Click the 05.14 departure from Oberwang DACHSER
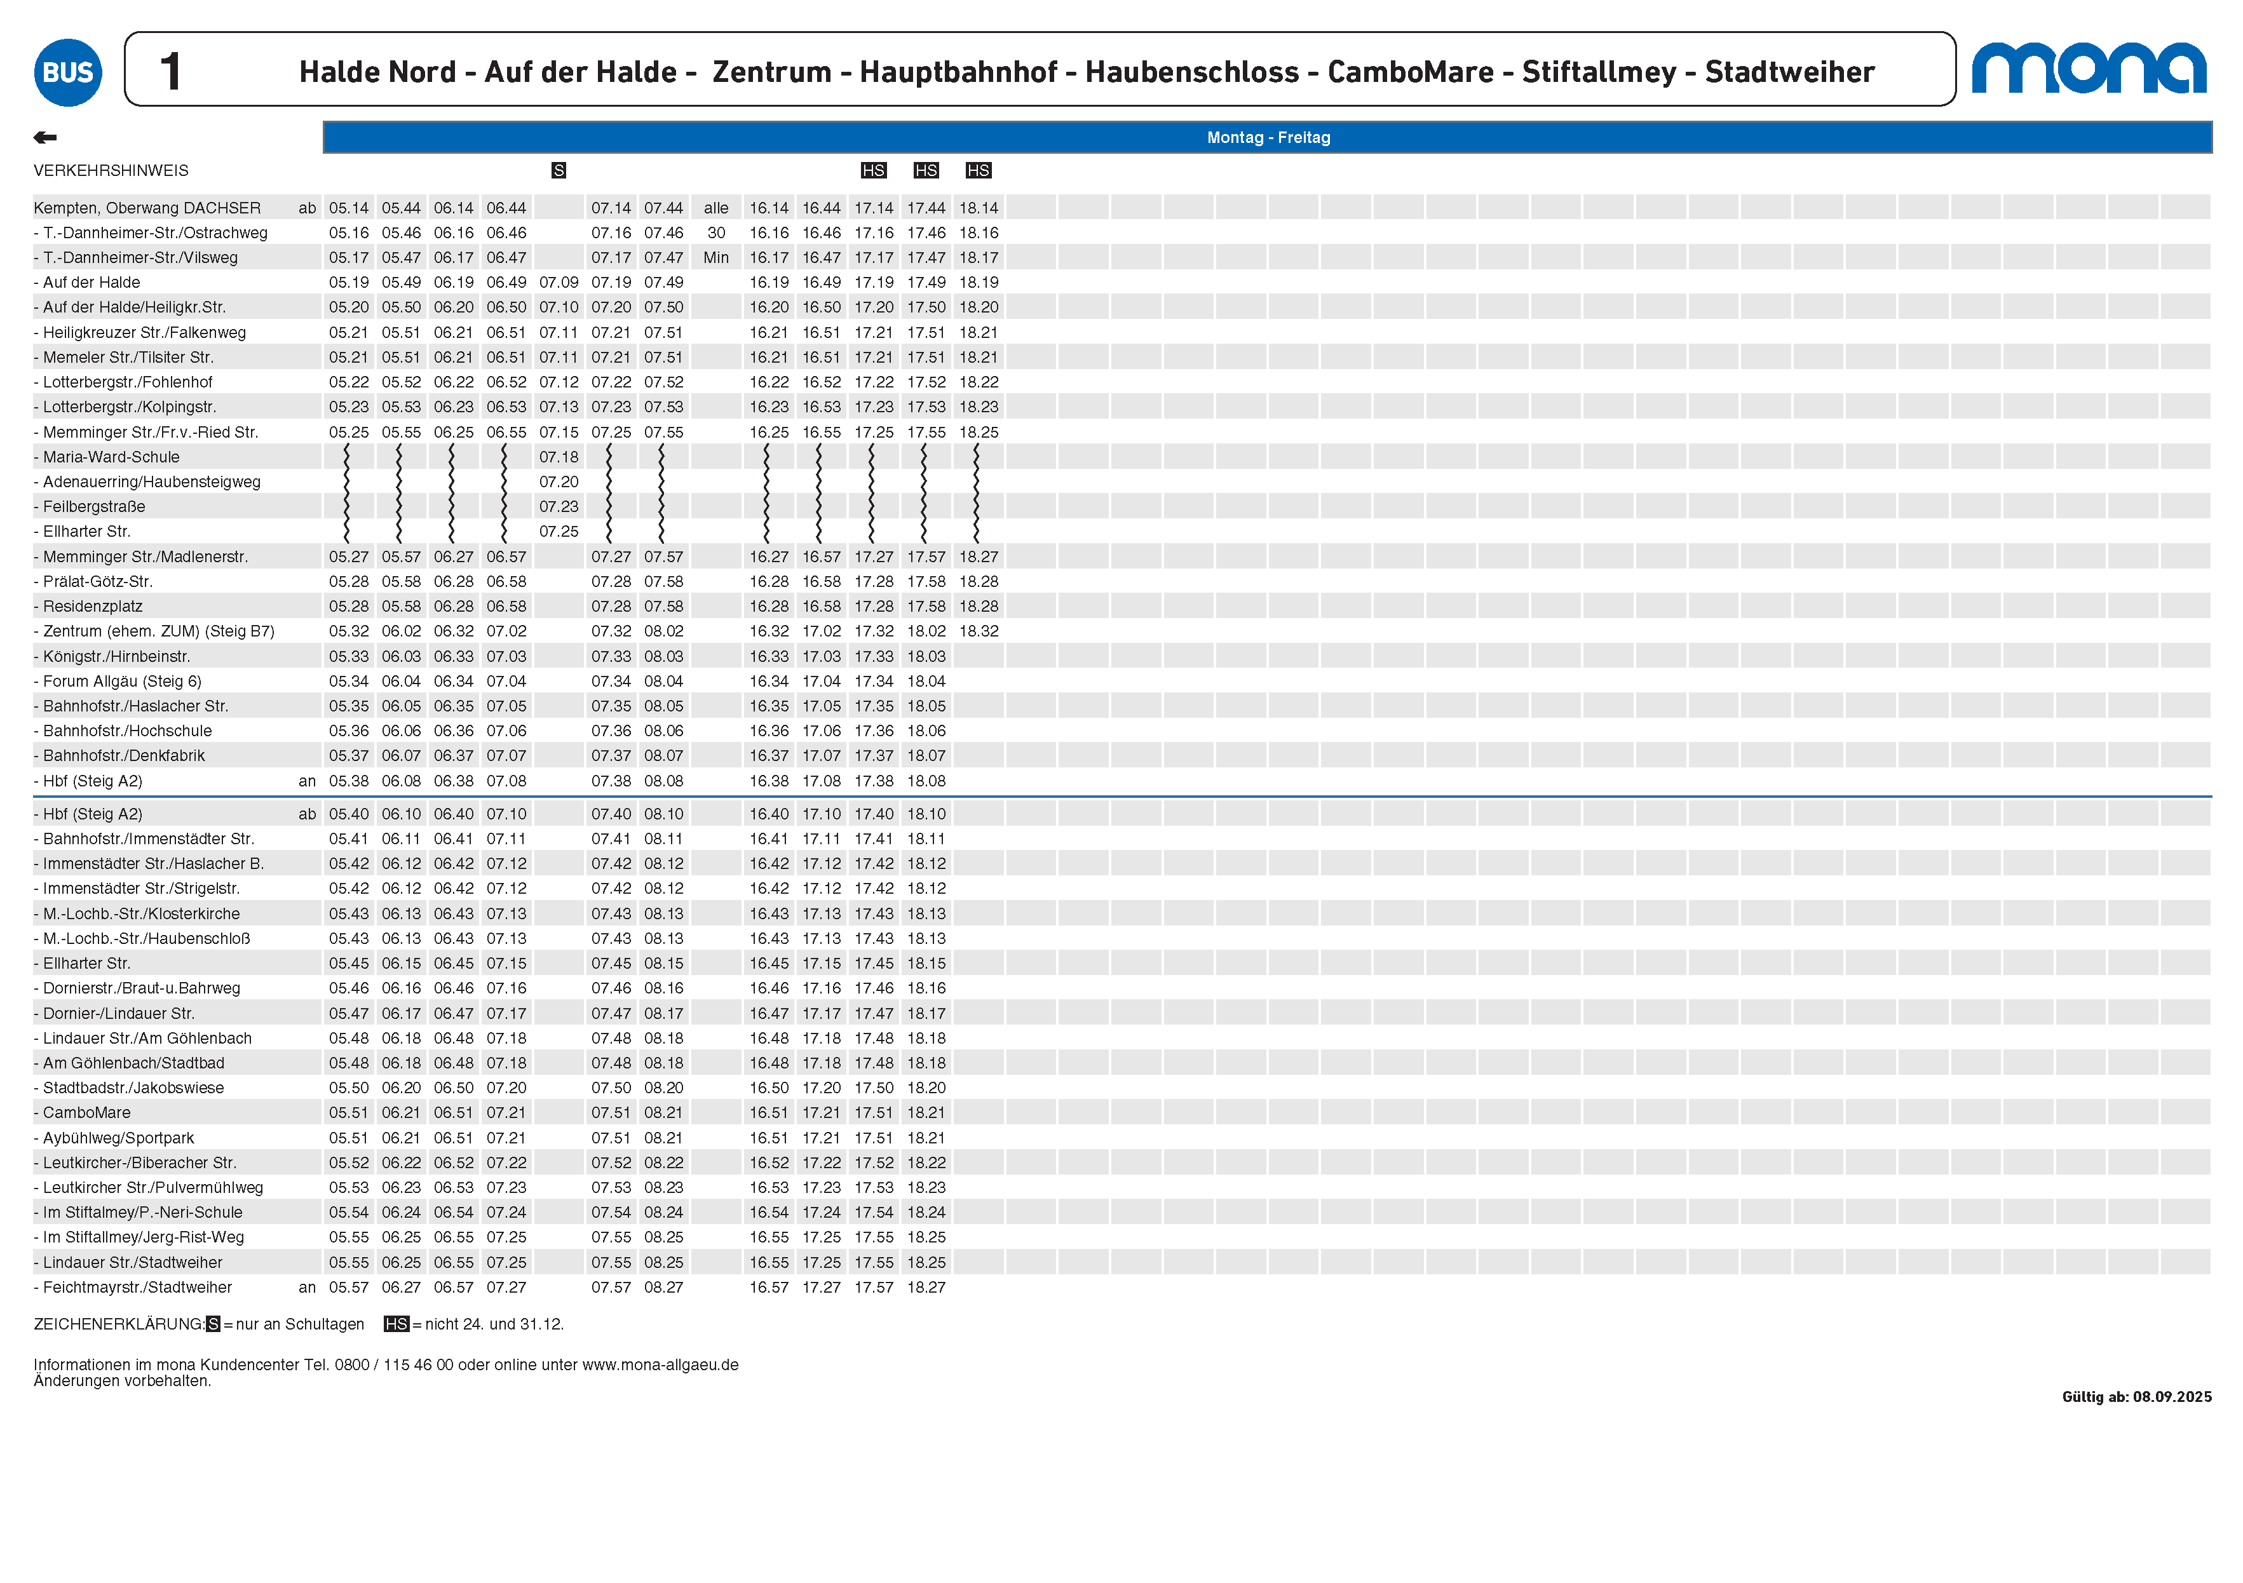Image resolution: width=2243 pixels, height=1583 pixels. tap(349, 208)
